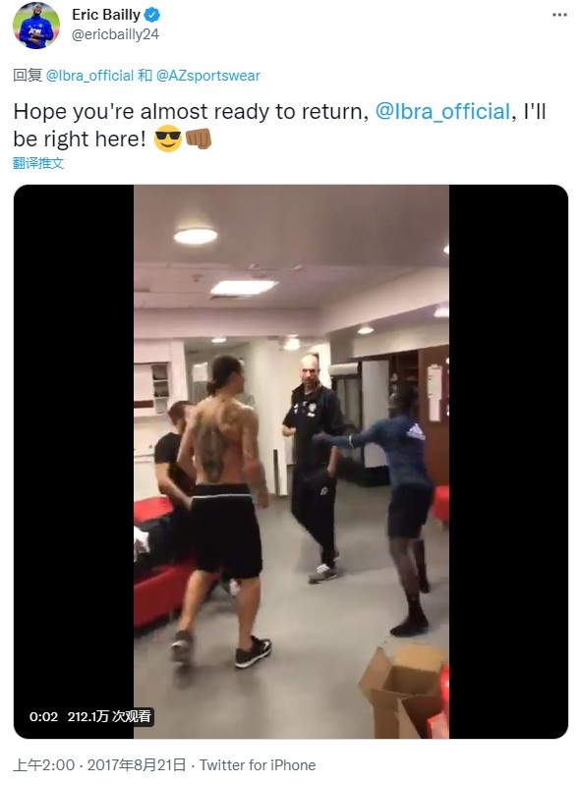The height and width of the screenshot is (785, 580).
Task: Click the 212.1万 次观看 view count
Action: [109, 716]
